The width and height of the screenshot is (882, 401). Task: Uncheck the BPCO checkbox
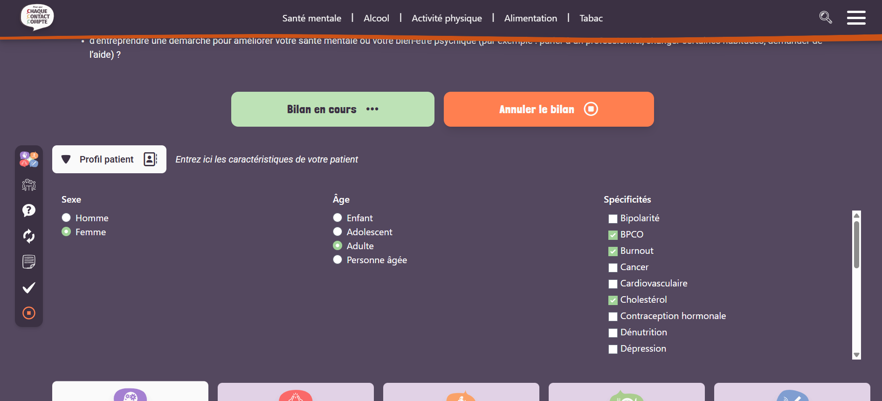(x=613, y=235)
